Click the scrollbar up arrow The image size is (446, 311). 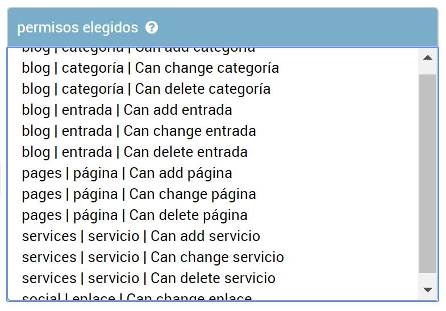pos(427,58)
